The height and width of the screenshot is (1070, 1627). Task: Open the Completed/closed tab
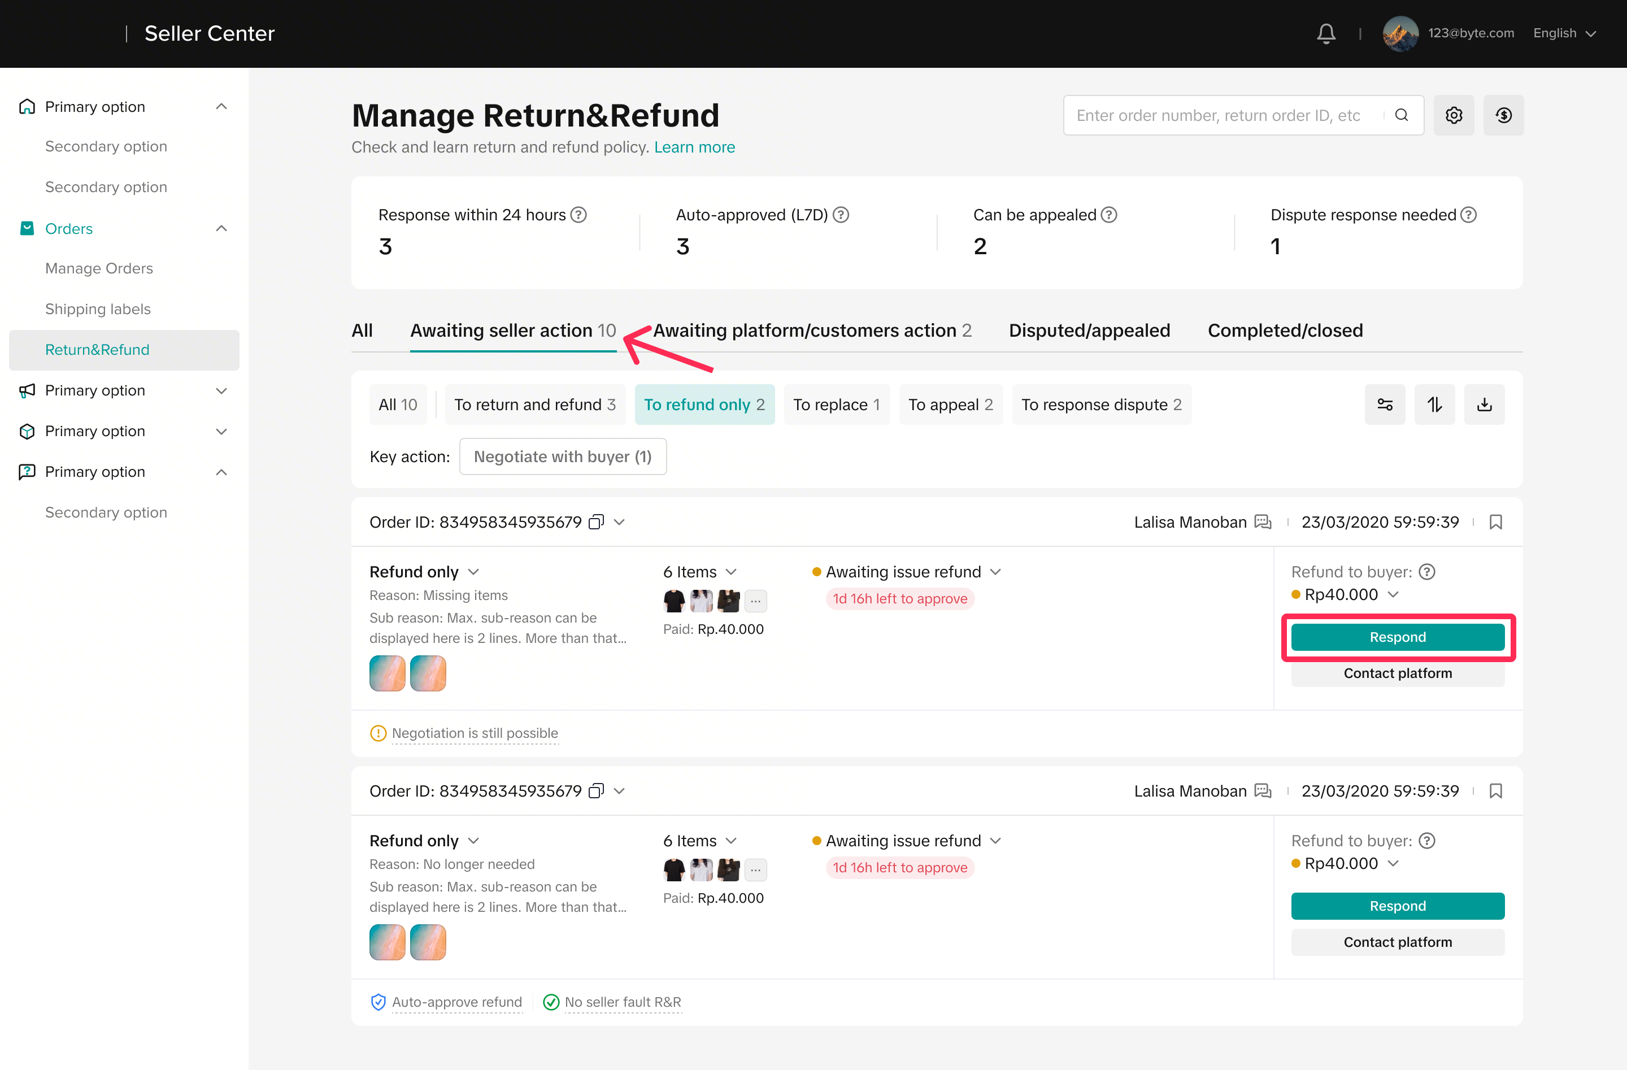1285,331
